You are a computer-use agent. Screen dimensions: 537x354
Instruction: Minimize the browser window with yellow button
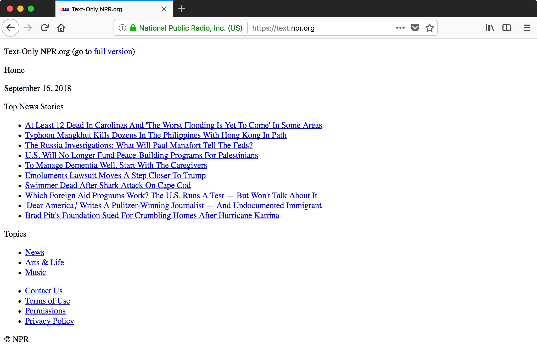[x=20, y=9]
